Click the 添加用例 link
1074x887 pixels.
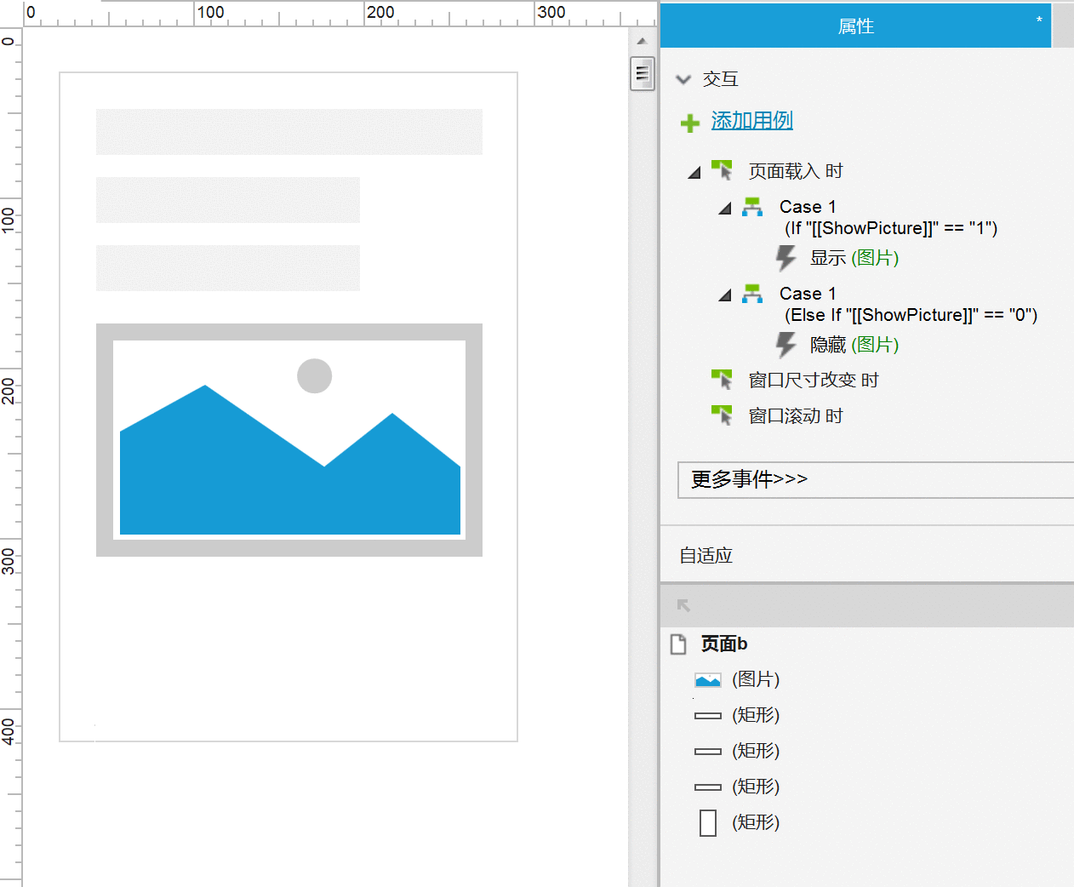coord(752,121)
